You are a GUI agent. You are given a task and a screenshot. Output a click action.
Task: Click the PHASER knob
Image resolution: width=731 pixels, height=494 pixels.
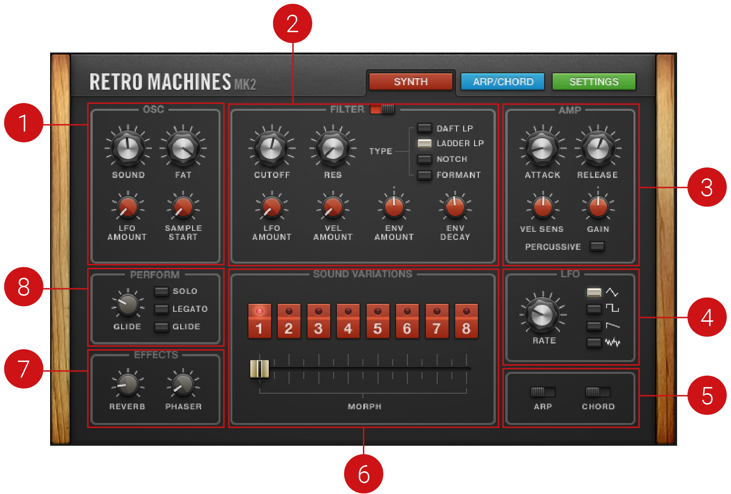(x=183, y=384)
